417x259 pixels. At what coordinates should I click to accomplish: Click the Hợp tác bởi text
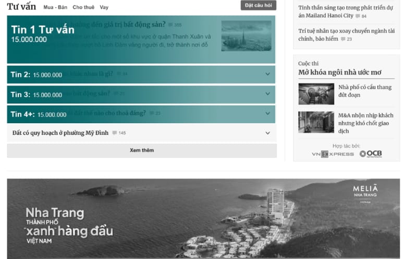pos(346,146)
